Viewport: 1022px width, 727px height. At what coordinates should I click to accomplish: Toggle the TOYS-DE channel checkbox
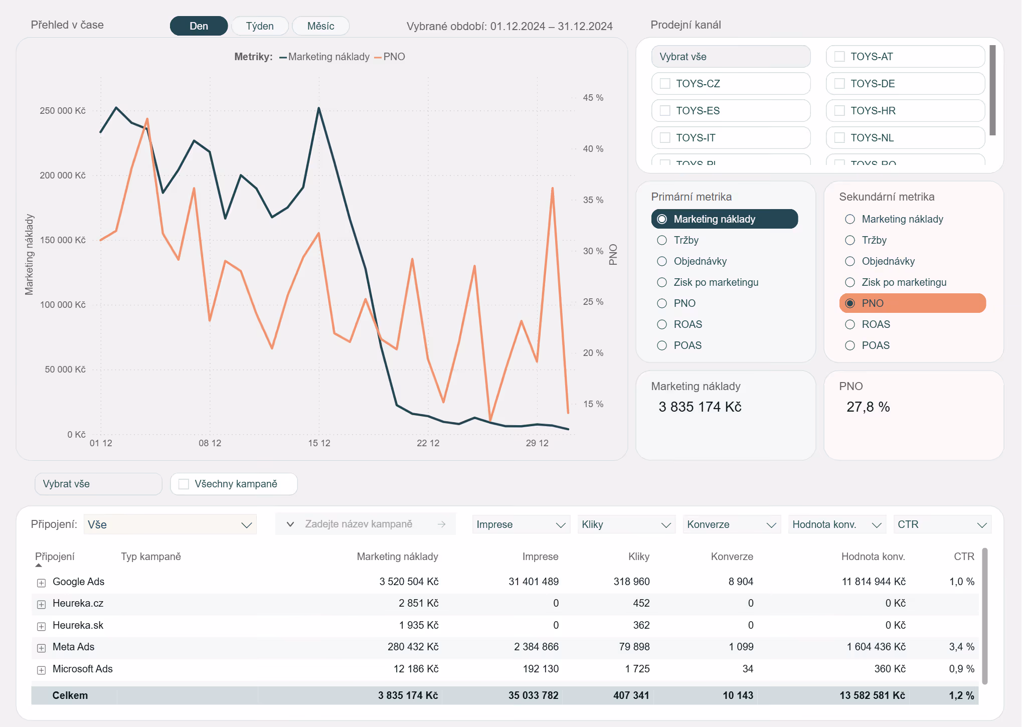coord(839,84)
